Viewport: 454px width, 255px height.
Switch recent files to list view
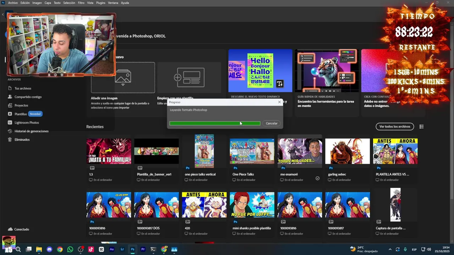tap(421, 126)
